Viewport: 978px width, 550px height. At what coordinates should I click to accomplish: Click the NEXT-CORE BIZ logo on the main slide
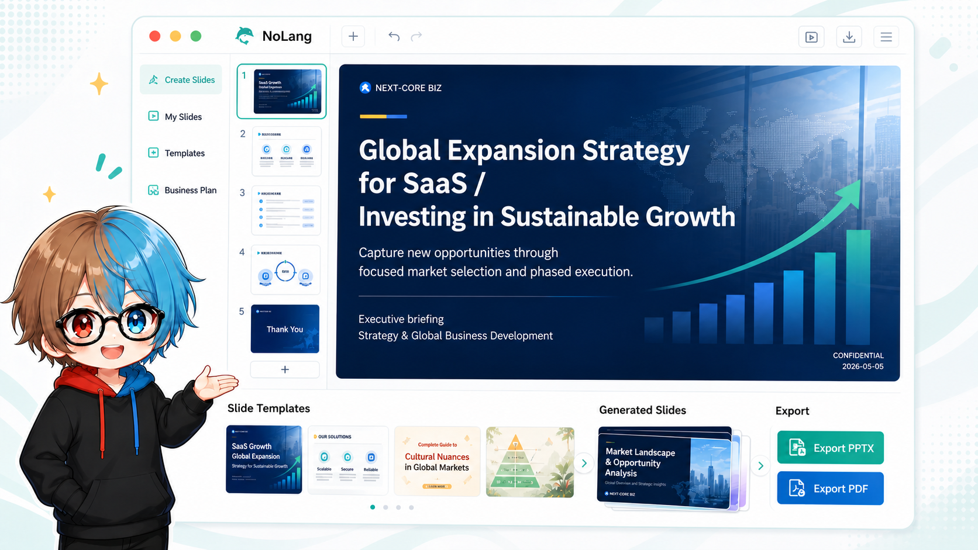365,88
